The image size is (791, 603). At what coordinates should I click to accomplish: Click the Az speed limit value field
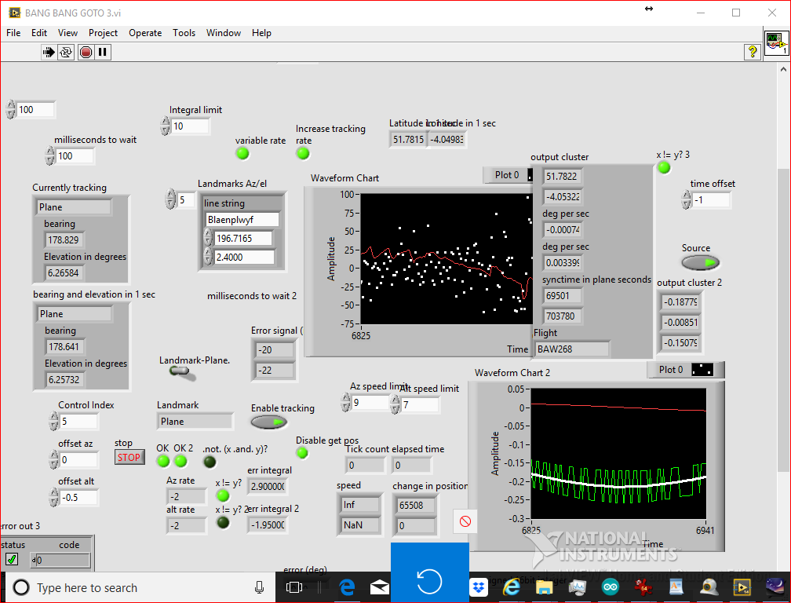pos(370,404)
